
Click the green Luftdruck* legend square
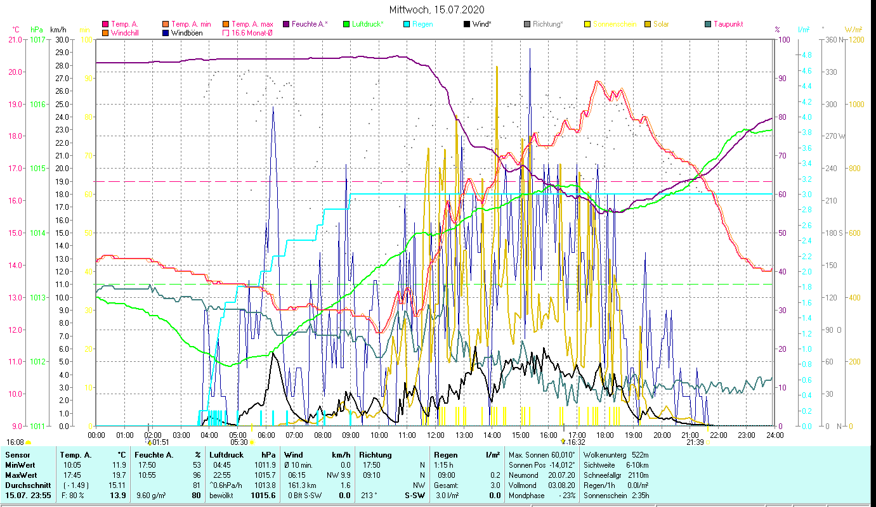click(346, 24)
